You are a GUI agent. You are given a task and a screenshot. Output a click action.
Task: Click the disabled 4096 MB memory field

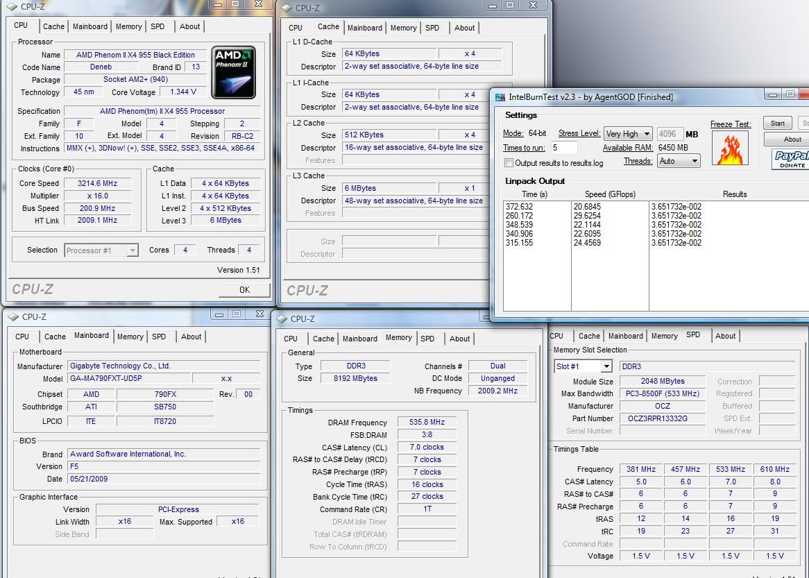click(x=670, y=134)
